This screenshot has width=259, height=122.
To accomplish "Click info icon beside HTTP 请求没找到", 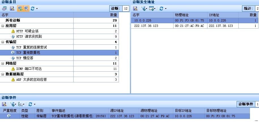I will 13,37.
